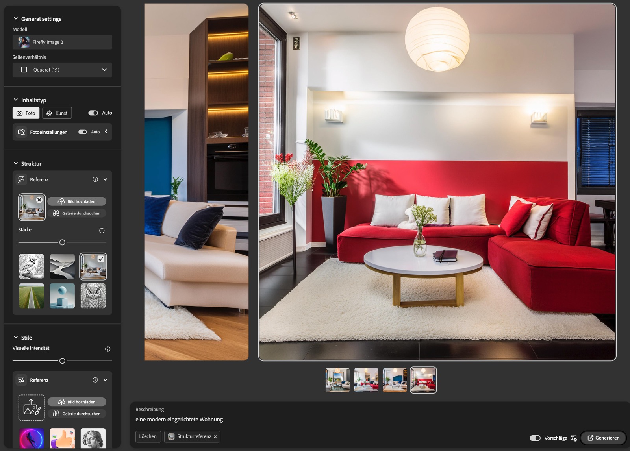Open the Firefly Image 2 model selector
Viewport: 630px width, 451px height.
pos(62,42)
